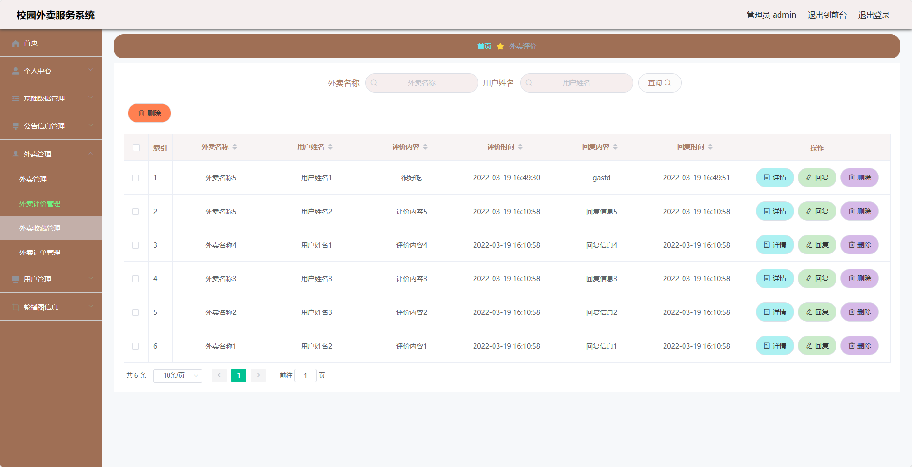The width and height of the screenshot is (912, 467).
Task: Click the 校园外卖服务系统 title
Action: [56, 15]
